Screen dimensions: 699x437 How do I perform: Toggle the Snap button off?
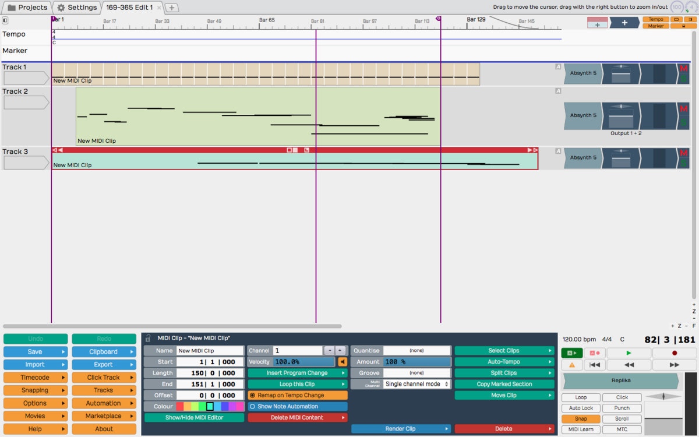click(x=581, y=419)
